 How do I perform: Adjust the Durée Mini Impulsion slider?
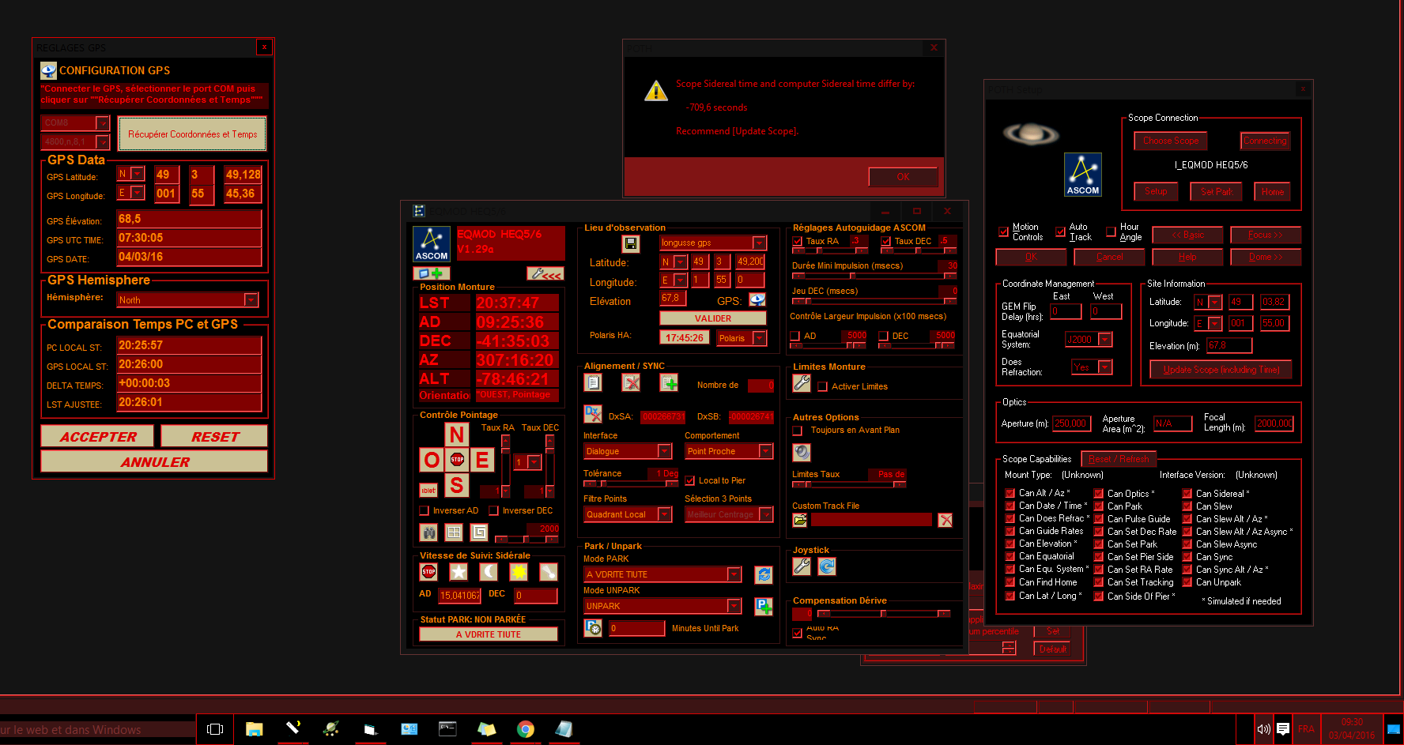874,276
